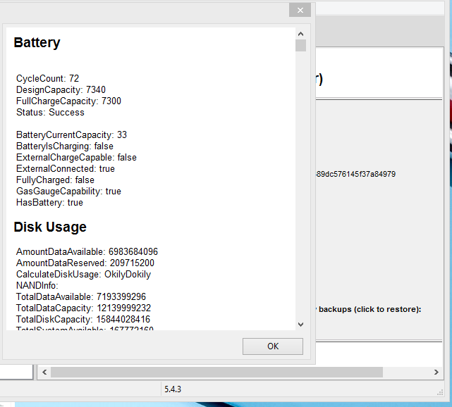The width and height of the screenshot is (452, 407).
Task: Click the Battery section heading
Action: [x=37, y=43]
